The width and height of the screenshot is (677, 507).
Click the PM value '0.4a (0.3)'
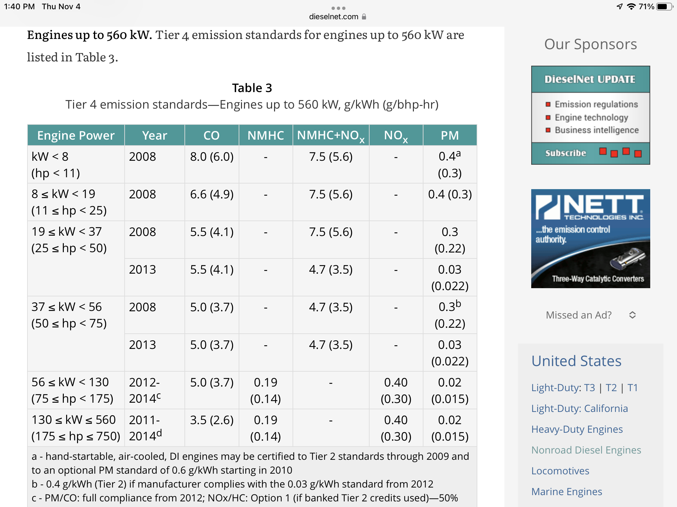coord(450,164)
